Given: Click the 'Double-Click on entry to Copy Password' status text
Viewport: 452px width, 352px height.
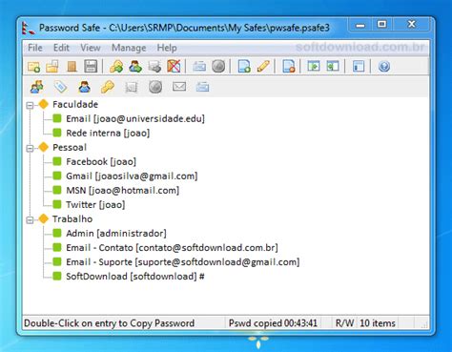Looking at the screenshot, I should (109, 323).
